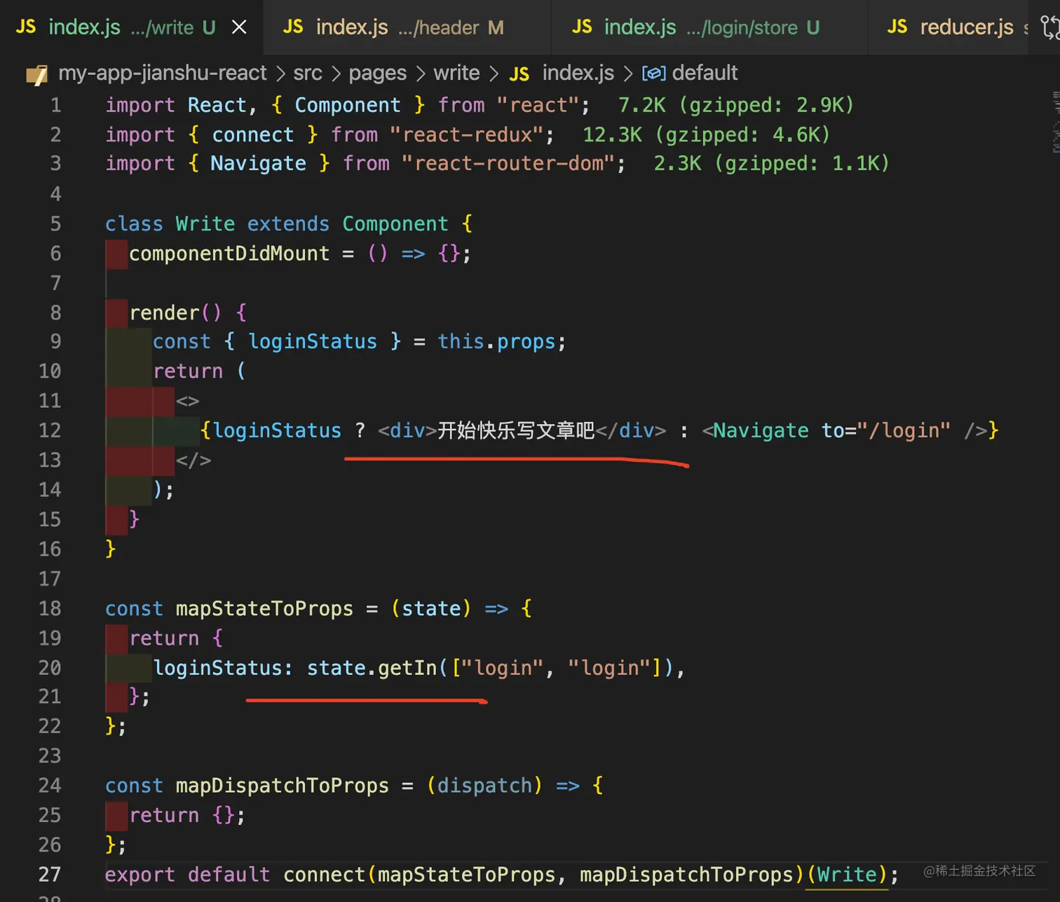
Task: Open the reducer.js tab
Action: click(x=949, y=27)
